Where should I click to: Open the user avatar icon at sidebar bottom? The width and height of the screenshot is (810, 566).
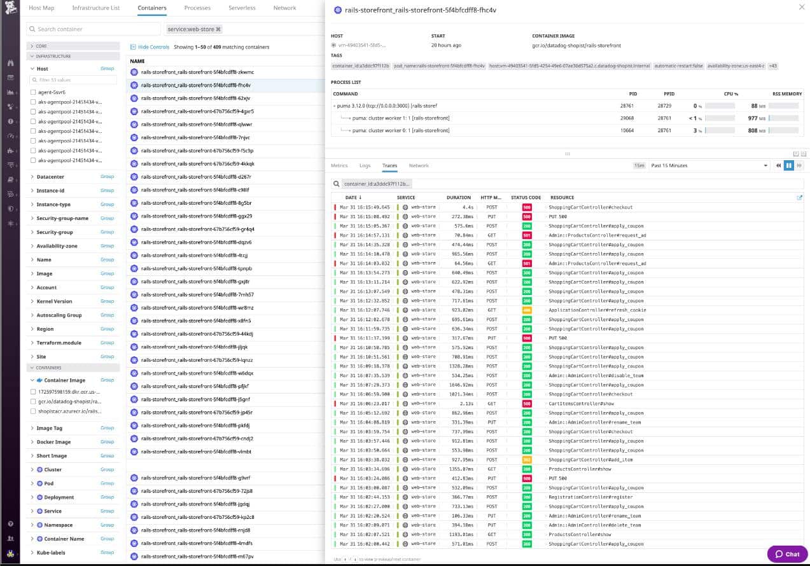pyautogui.click(x=10, y=553)
